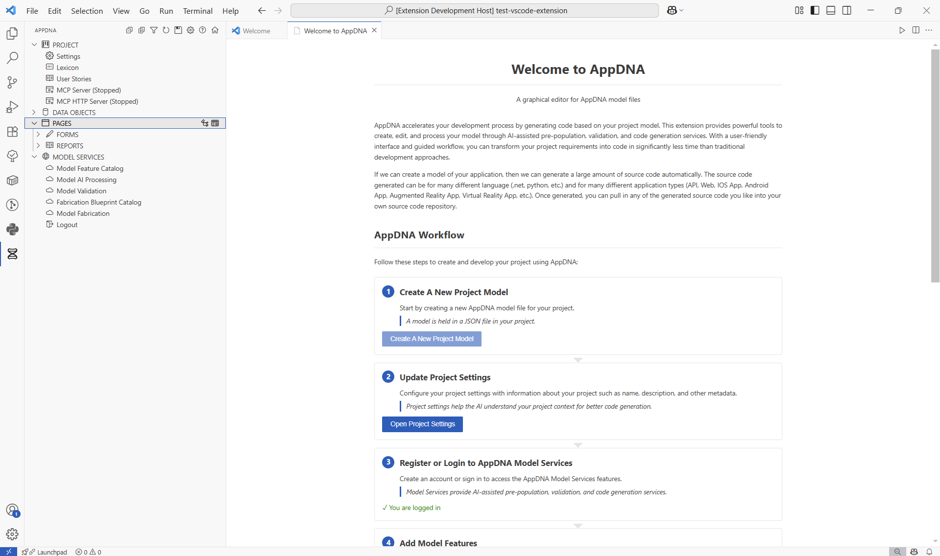
Task: Open AppDNA help question mark icon
Action: [x=203, y=30]
